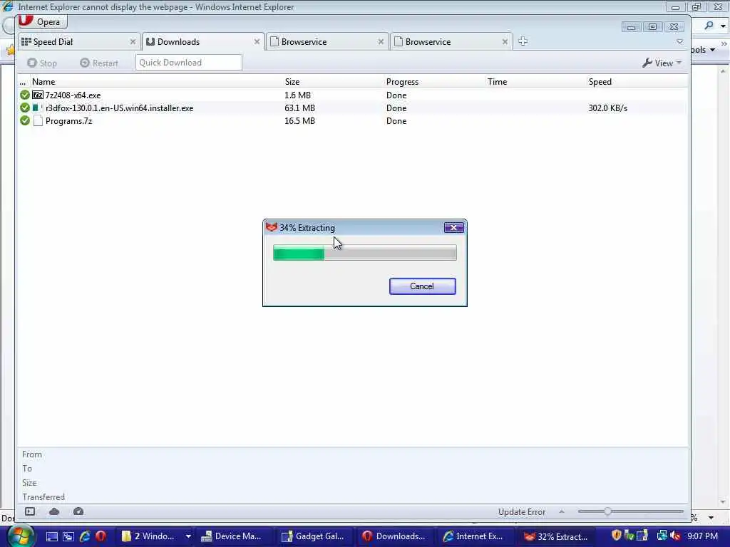Screen dimensions: 730x547
Task: Open the Opera main menu button
Action: tap(42, 21)
